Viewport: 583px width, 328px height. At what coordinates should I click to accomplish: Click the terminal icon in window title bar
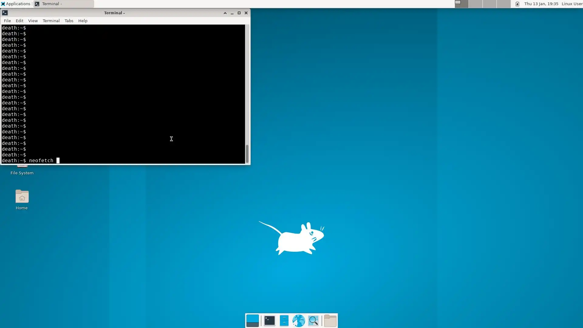tap(5, 13)
